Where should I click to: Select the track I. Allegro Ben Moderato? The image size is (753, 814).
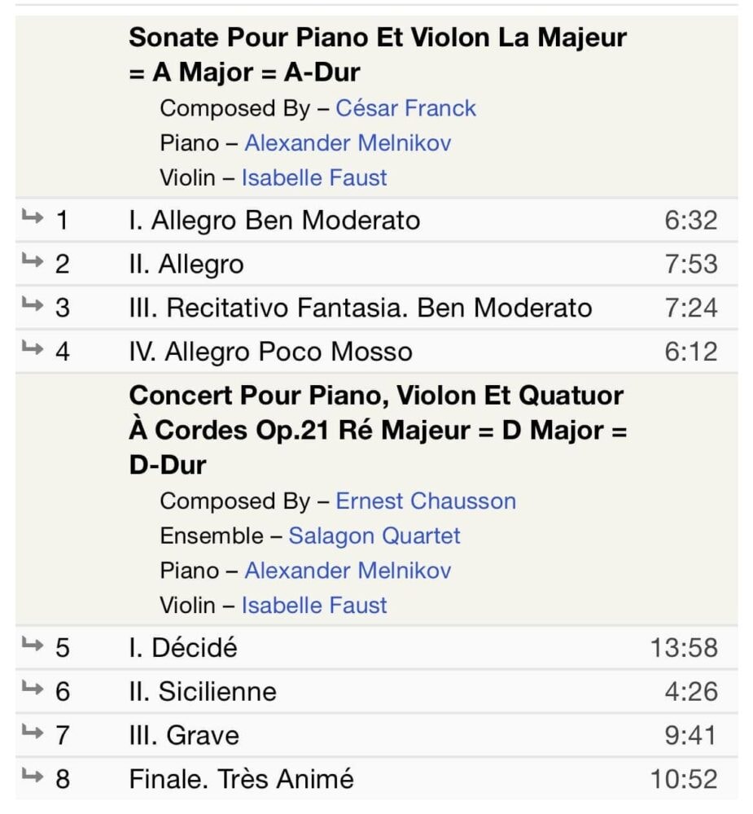coord(376,220)
